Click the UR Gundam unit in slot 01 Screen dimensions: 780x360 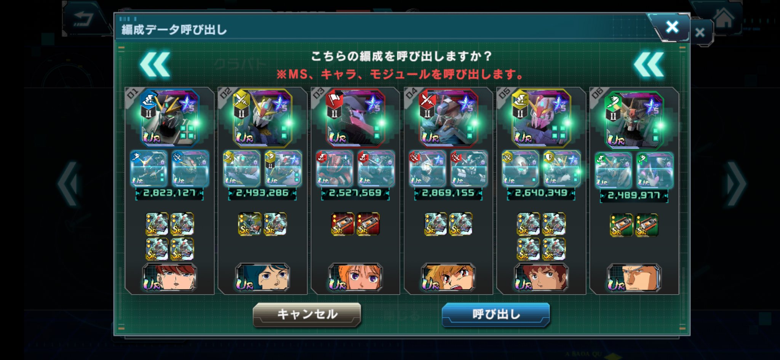169,118
